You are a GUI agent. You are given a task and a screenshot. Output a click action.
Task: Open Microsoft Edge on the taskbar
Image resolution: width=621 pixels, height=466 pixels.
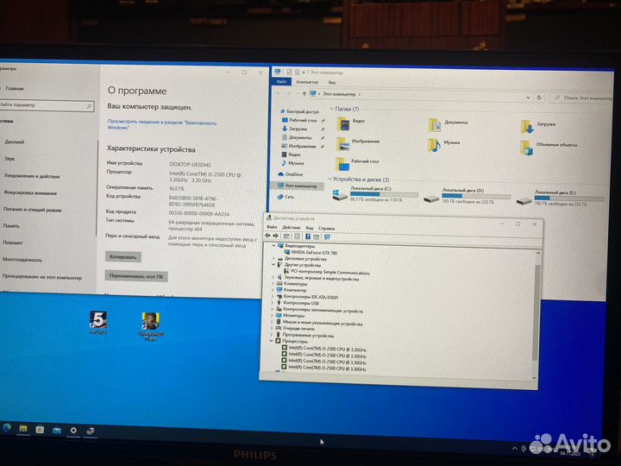pos(6,428)
